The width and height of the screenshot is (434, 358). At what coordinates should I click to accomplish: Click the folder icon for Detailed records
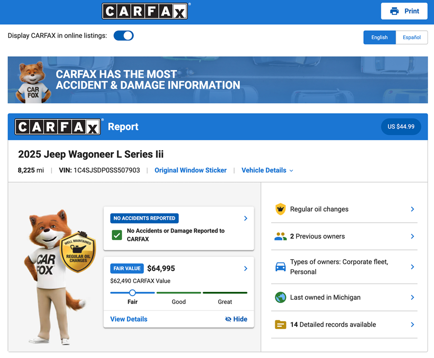280,324
